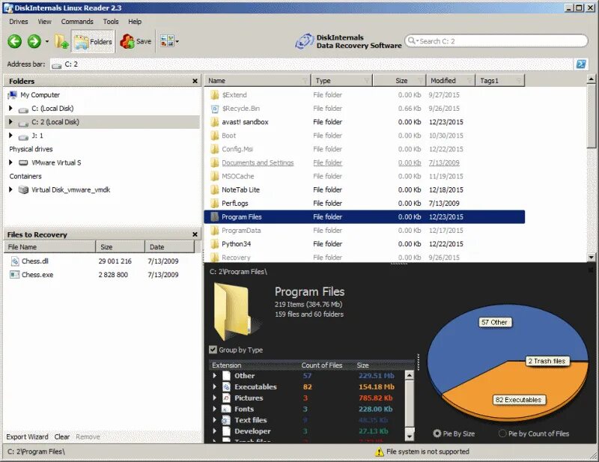The image size is (599, 462).
Task: Toggle the Folders panel button
Action: [x=93, y=41]
